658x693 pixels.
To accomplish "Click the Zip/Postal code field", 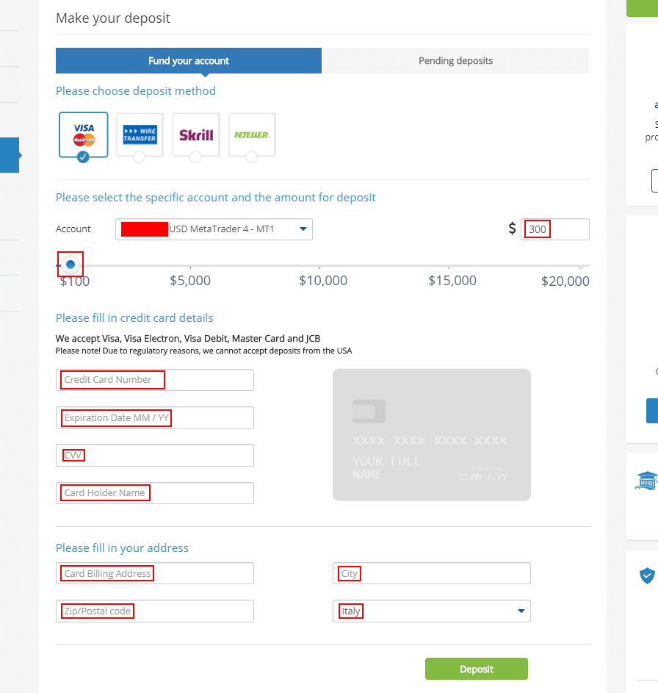I will click(155, 611).
